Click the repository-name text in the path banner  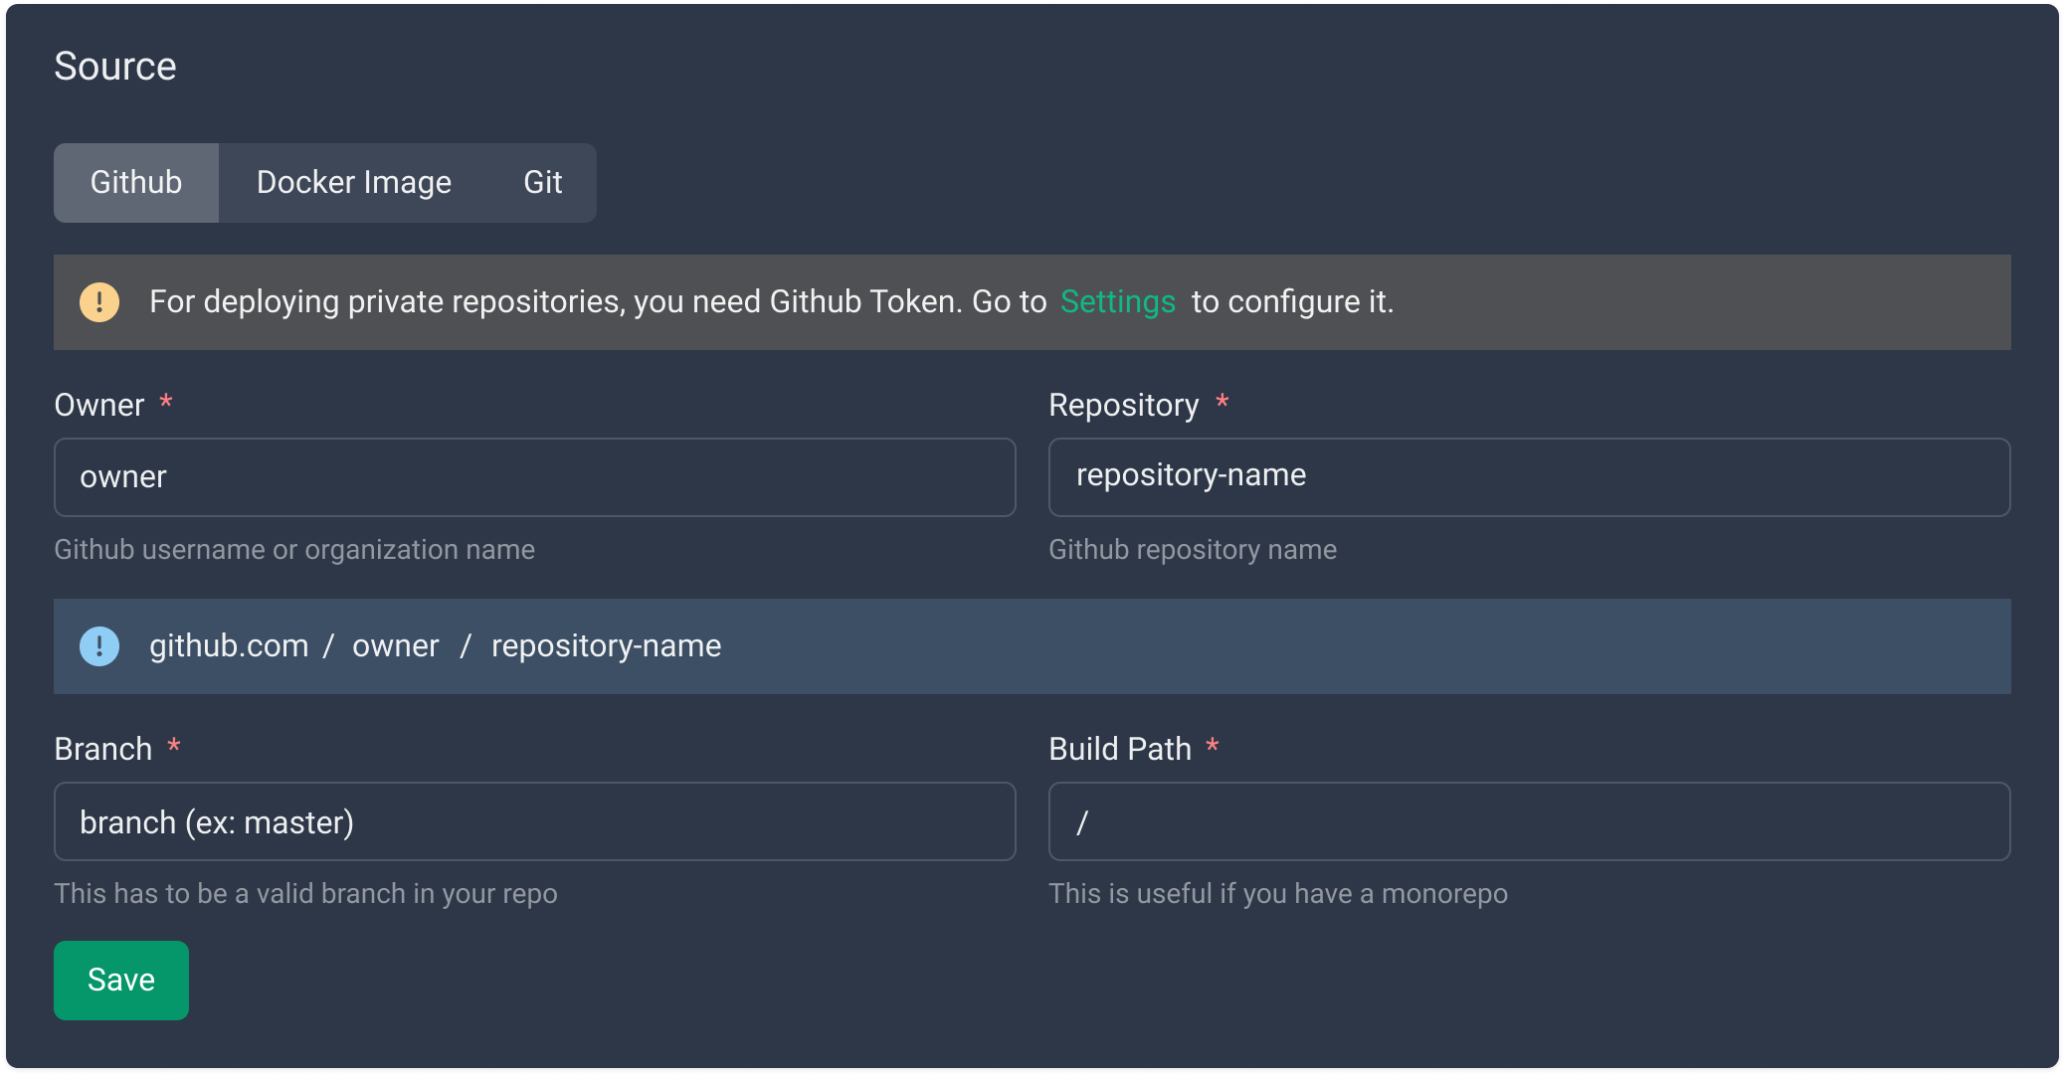pos(605,645)
